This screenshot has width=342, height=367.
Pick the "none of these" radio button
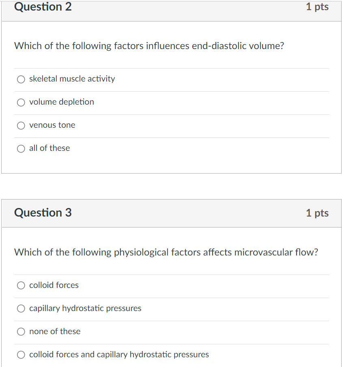[x=21, y=332]
